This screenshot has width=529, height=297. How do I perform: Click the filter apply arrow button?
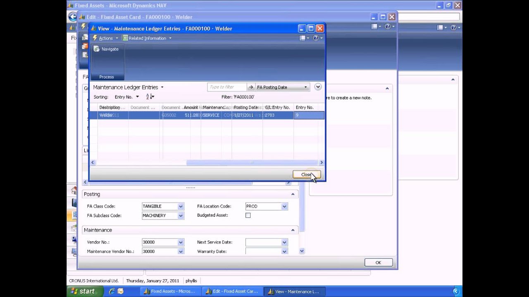251,87
